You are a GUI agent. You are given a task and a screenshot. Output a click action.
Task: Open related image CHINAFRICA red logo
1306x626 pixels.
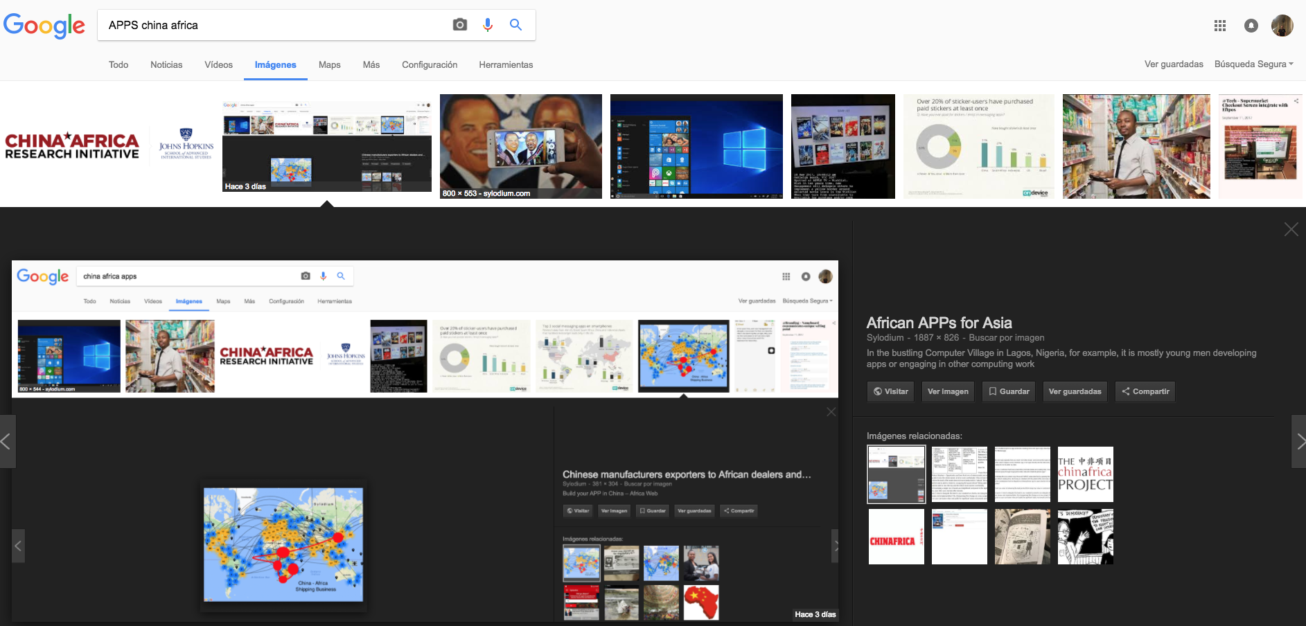897,537
